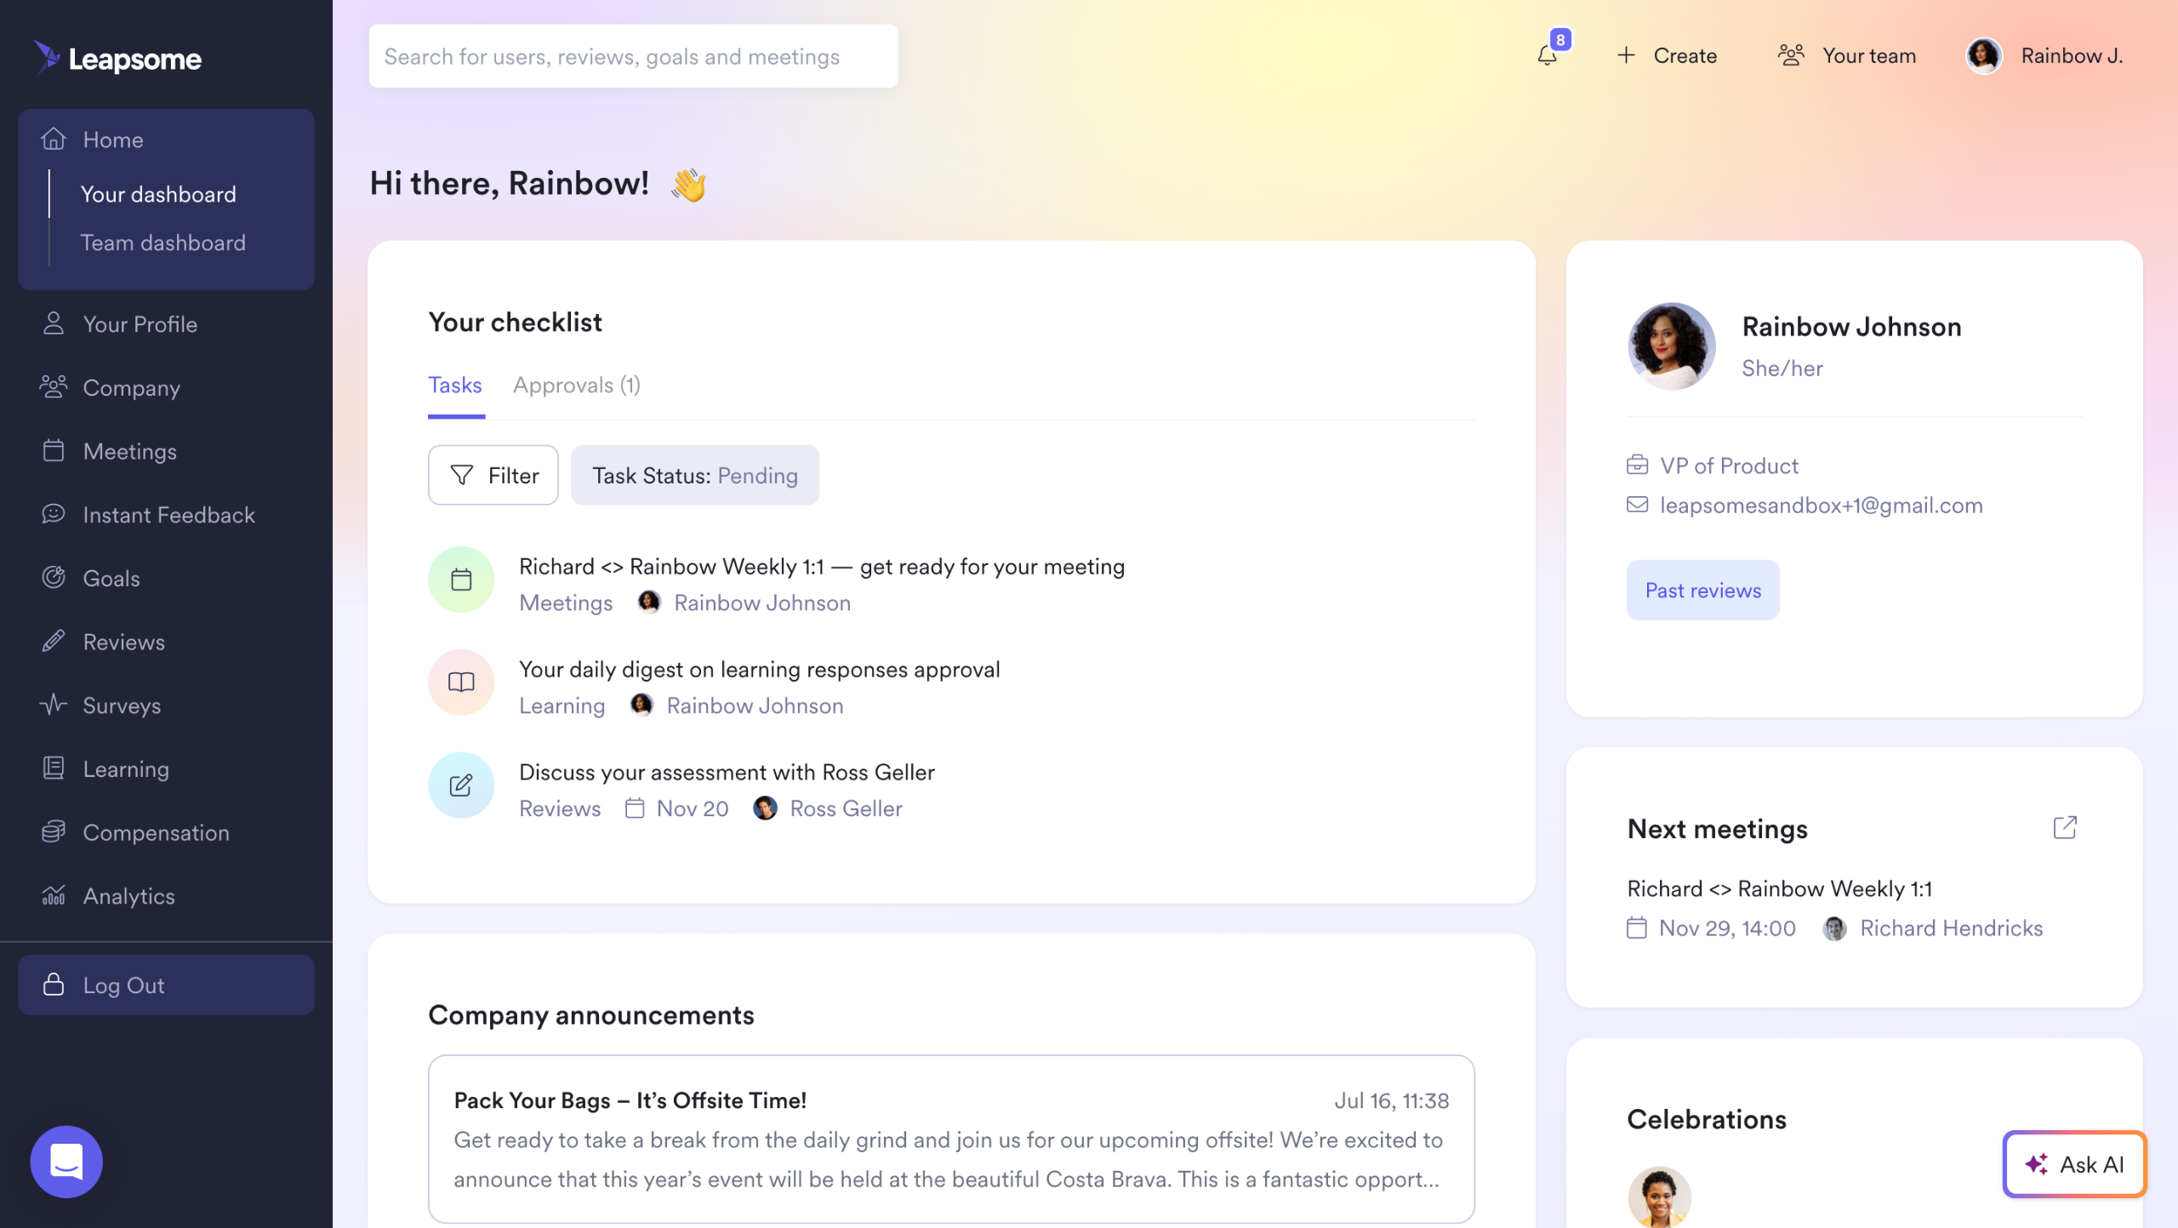
Task: Change the Task Status: Pending filter
Action: pos(694,476)
